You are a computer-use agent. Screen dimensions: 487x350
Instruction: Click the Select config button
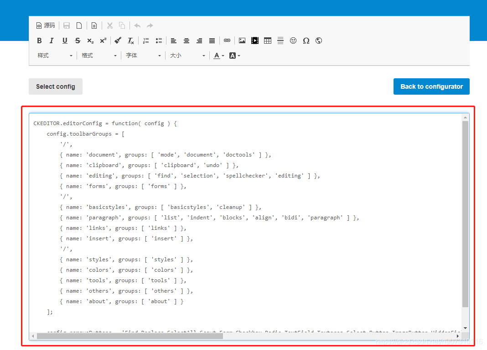[56, 86]
